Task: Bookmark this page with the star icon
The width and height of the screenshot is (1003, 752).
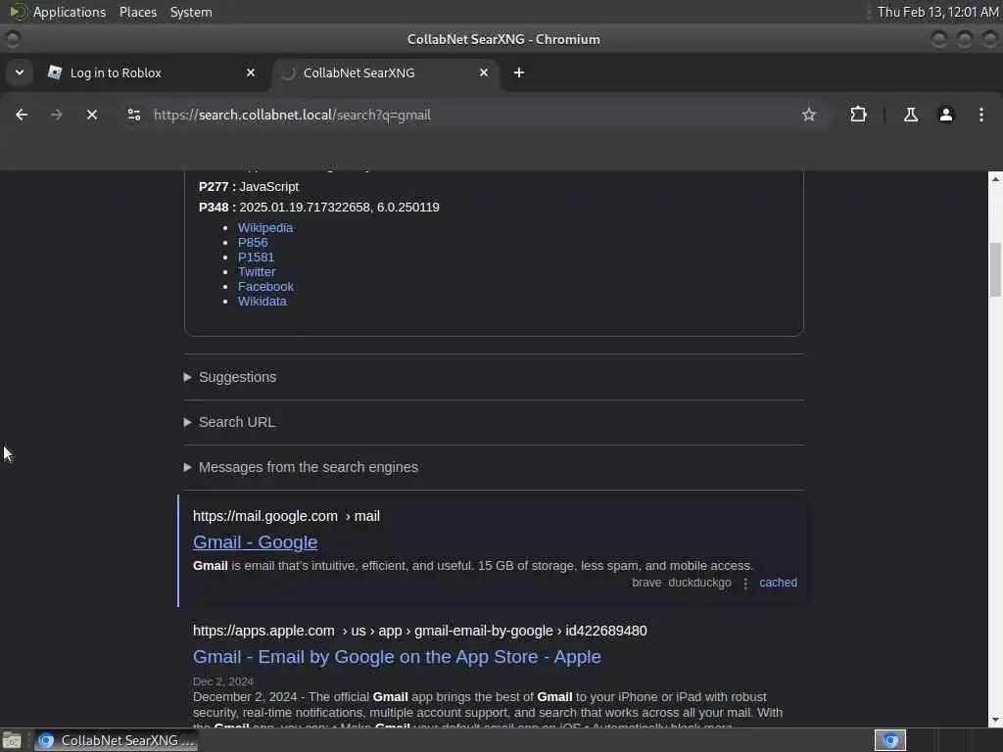Action: tap(808, 116)
